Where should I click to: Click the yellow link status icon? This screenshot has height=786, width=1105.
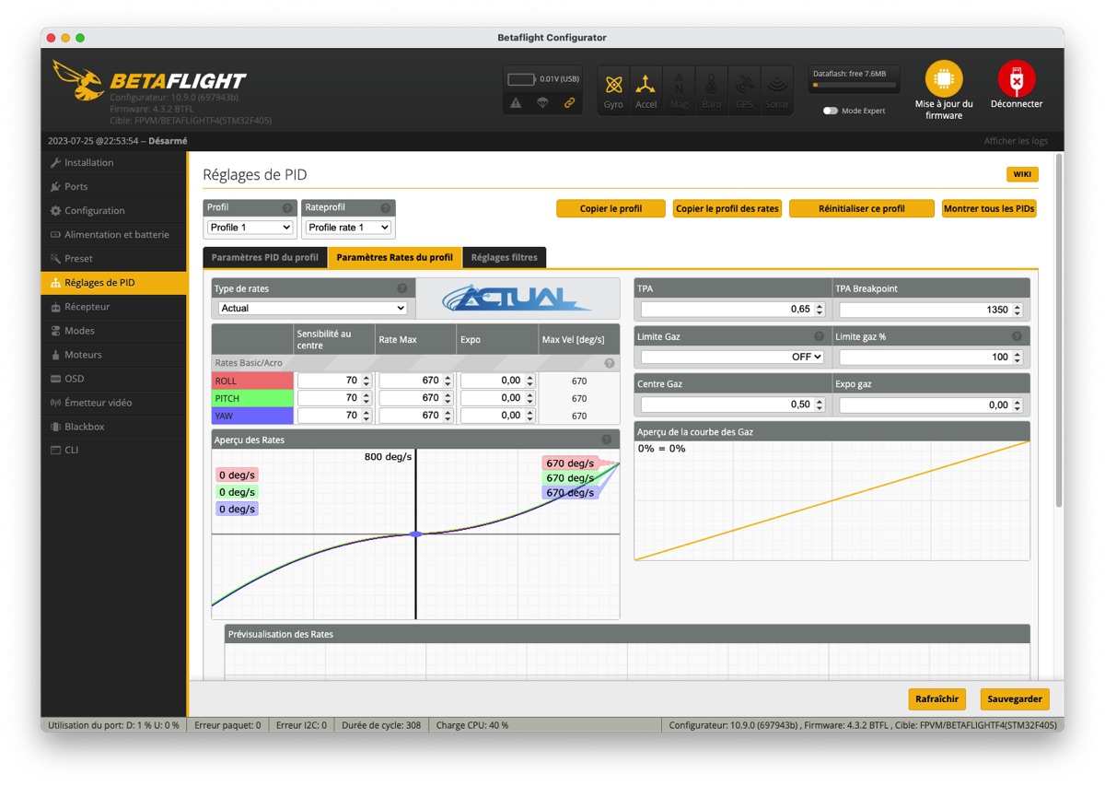[x=569, y=102]
